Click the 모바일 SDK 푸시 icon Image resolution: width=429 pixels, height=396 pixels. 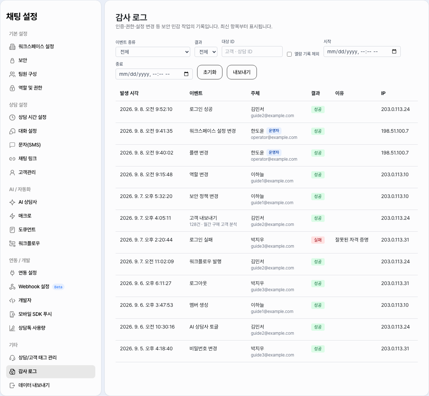(x=12, y=314)
